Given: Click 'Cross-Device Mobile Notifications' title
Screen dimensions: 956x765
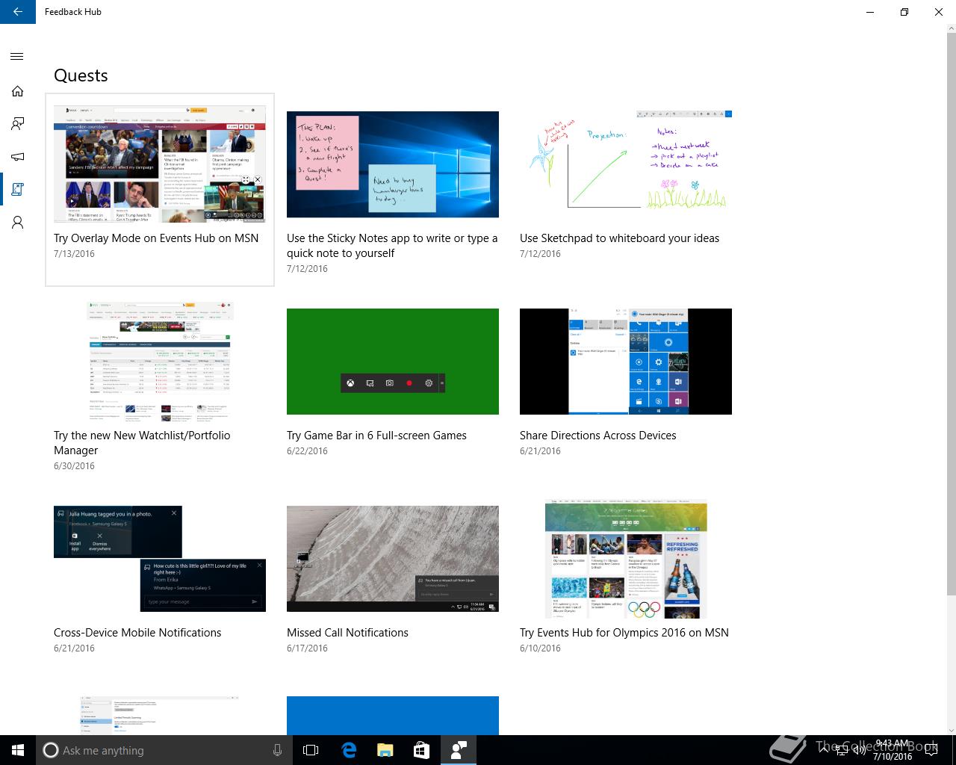Looking at the screenshot, I should [x=137, y=633].
